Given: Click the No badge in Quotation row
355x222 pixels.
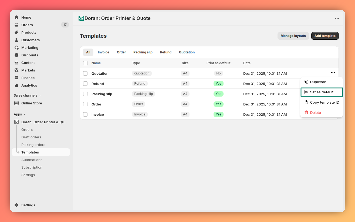Looking at the screenshot, I should [218, 73].
